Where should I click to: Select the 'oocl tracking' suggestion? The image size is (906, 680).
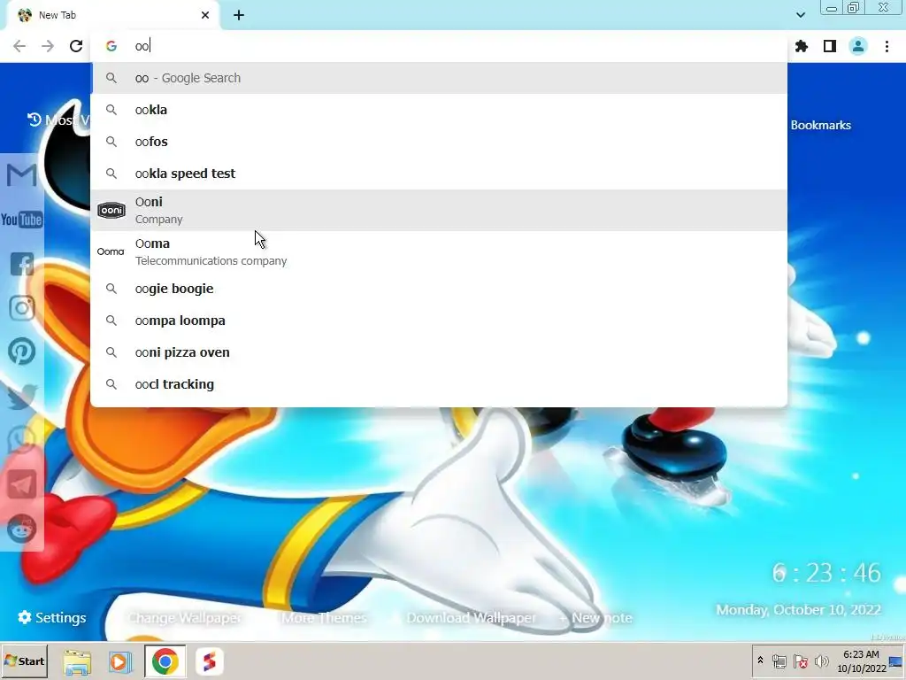439,384
